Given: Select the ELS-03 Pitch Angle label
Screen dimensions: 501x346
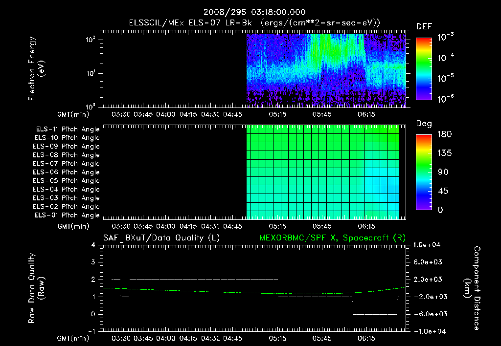Looking at the screenshot, I should tap(67, 198).
